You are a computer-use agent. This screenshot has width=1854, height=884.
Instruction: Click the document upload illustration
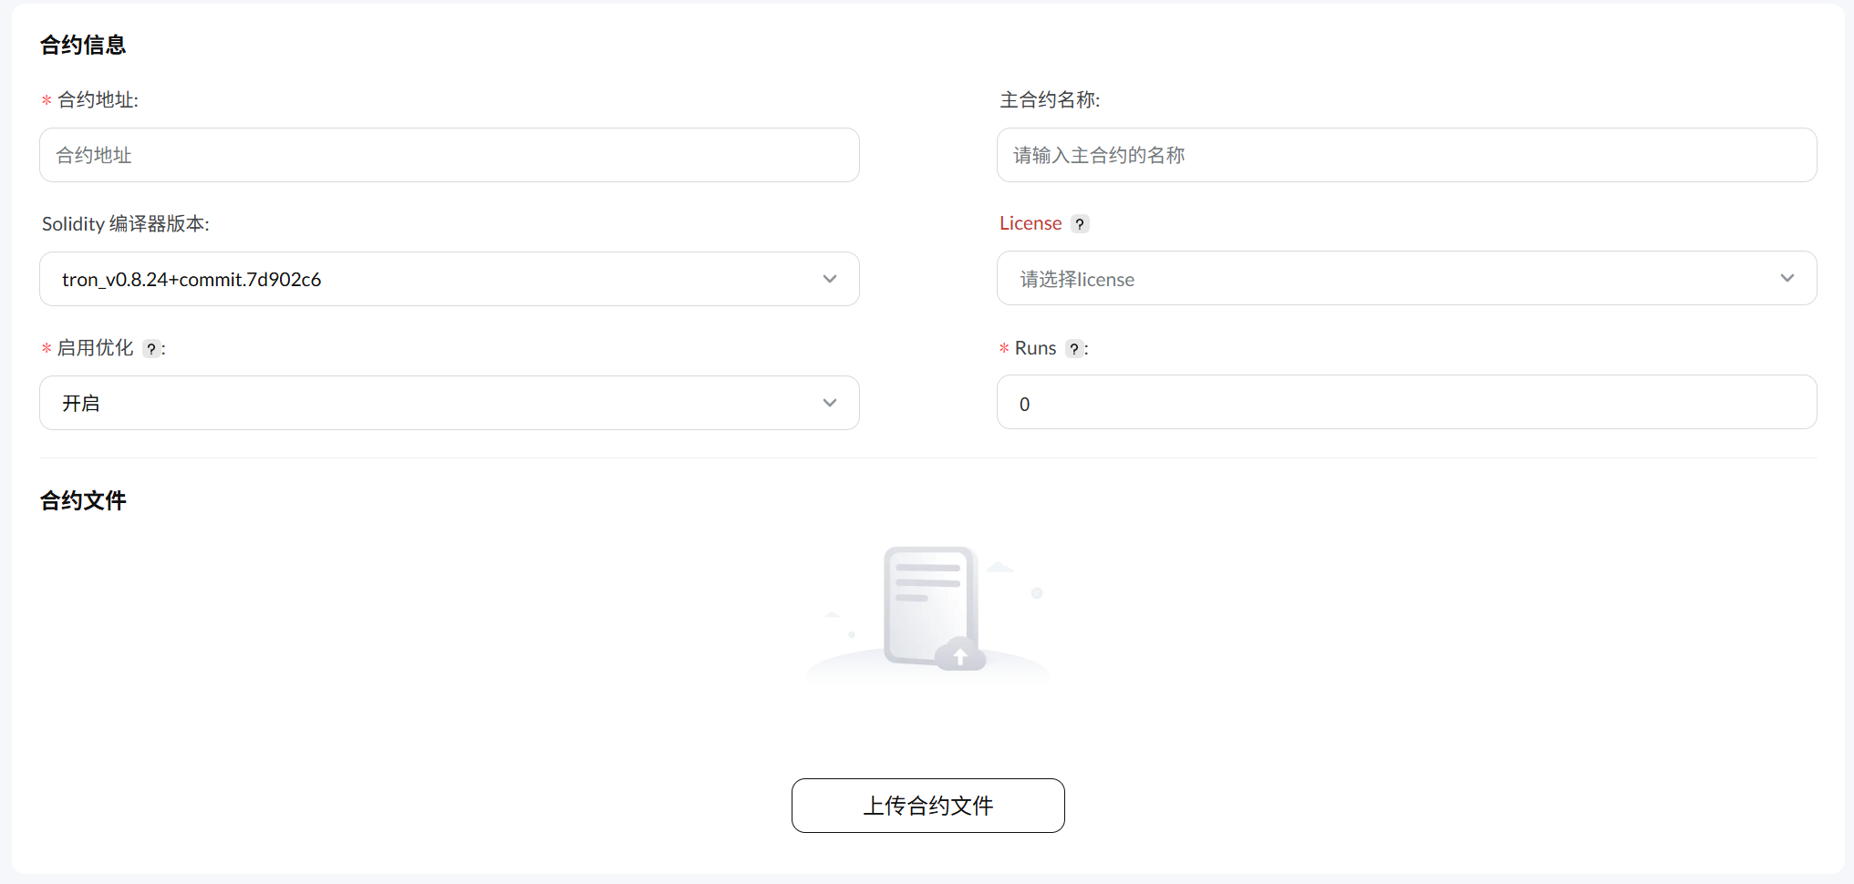coord(928,611)
